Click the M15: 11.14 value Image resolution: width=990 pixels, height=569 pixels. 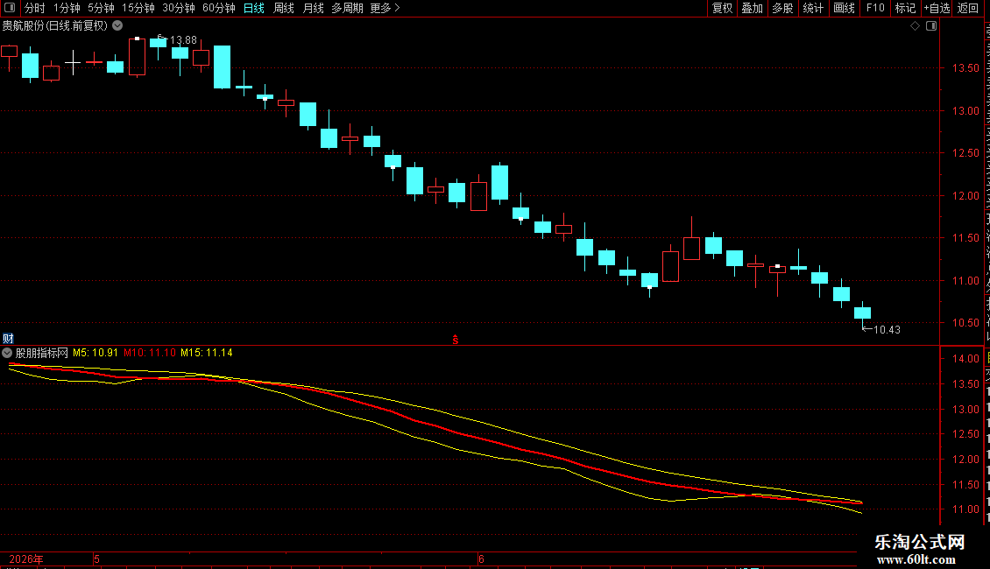[207, 353]
